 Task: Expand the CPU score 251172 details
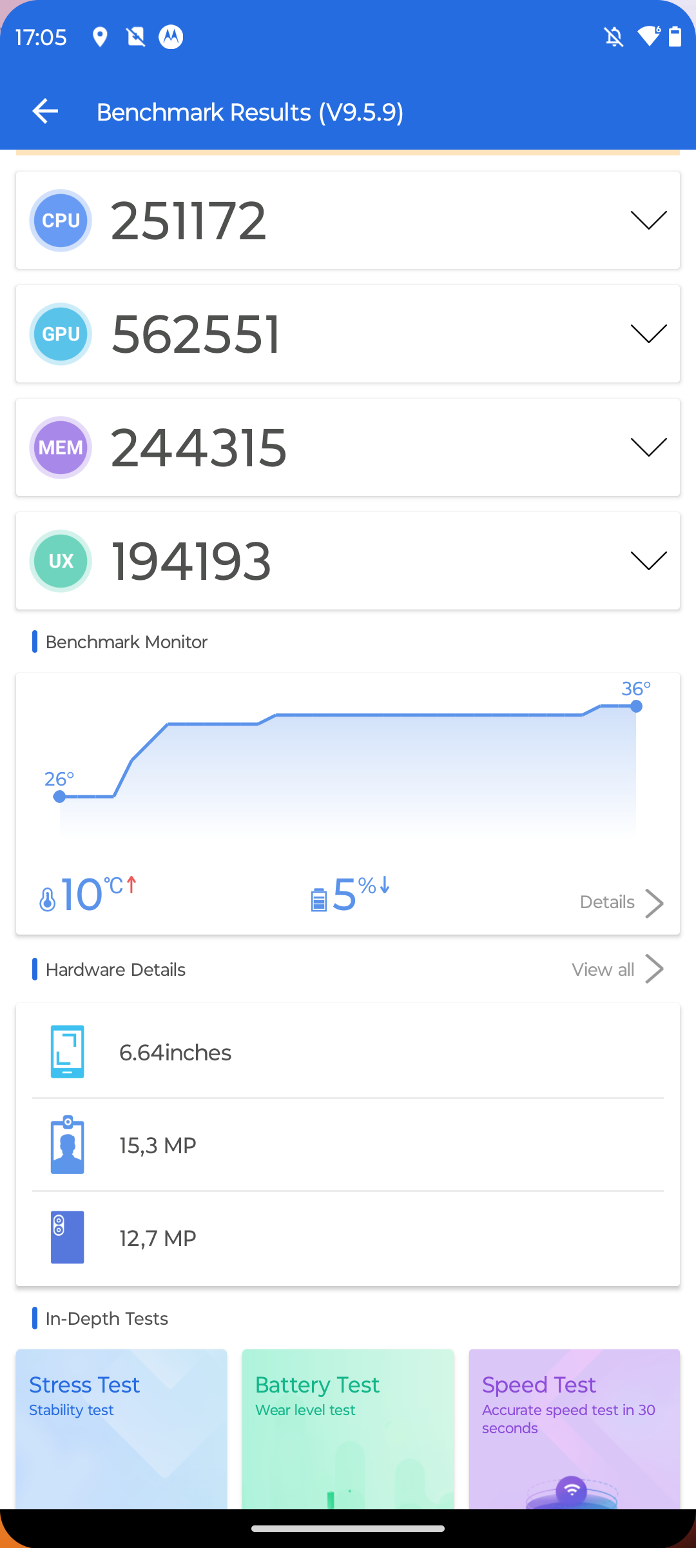click(x=648, y=221)
